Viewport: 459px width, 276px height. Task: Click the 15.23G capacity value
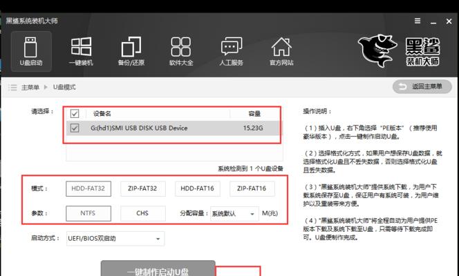pyautogui.click(x=253, y=128)
